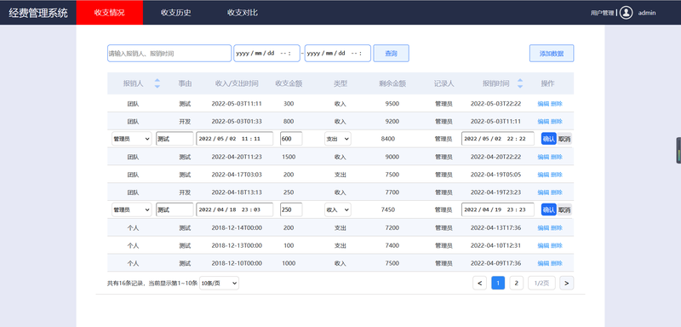Click 取消 in the 8400 editing row

[x=564, y=139]
